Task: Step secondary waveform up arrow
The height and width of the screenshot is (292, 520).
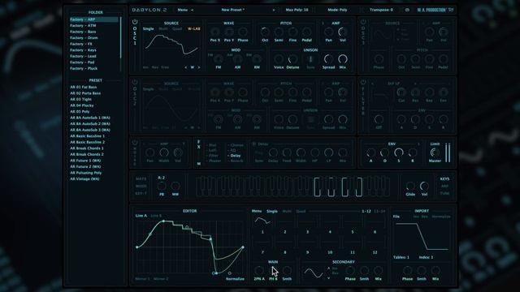Action: coord(328,268)
